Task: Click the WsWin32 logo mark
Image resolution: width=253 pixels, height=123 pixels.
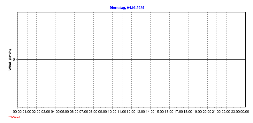Action: click(x=9, y=117)
